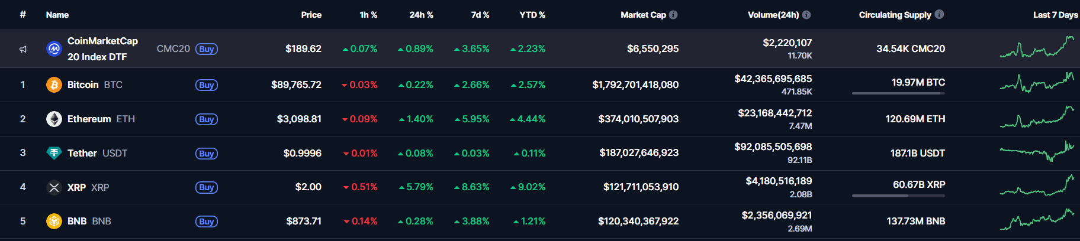1080x241 pixels.
Task: Click the Circulating Supply info icon
Action: point(939,15)
